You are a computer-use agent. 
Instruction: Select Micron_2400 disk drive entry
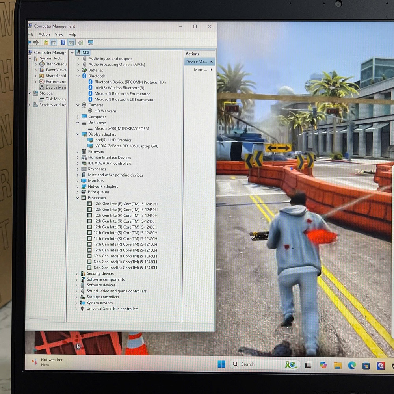click(x=121, y=129)
